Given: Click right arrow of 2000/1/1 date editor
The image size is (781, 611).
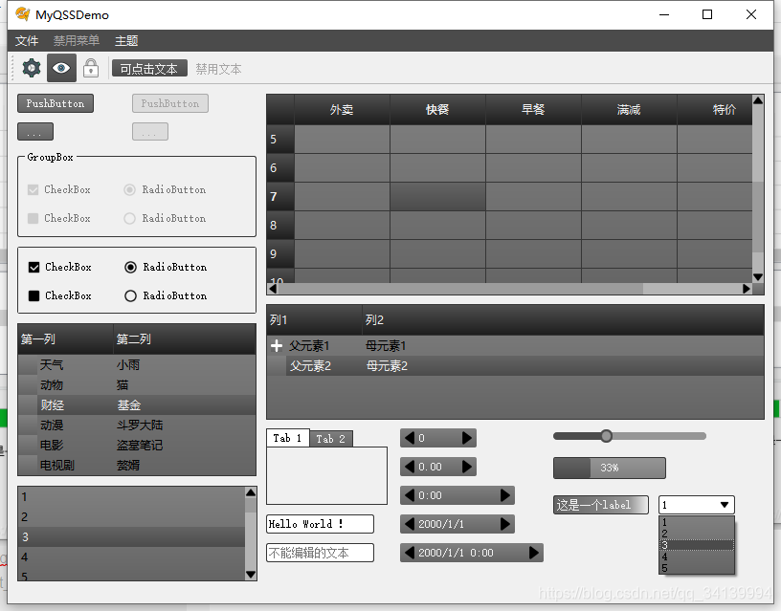Looking at the screenshot, I should coord(505,524).
